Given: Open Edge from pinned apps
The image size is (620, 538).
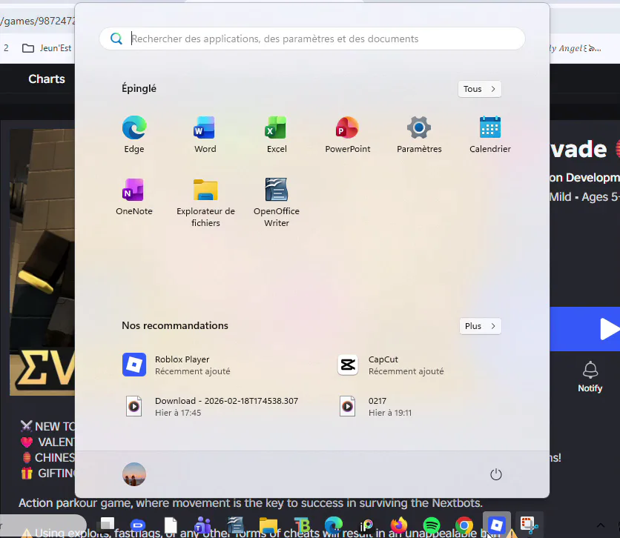Looking at the screenshot, I should coord(134,135).
